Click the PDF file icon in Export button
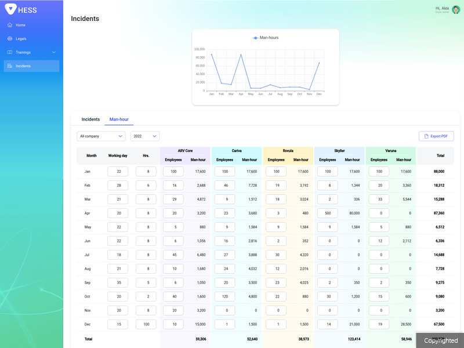Screen dimensions: 464x348 pyautogui.click(x=426, y=136)
